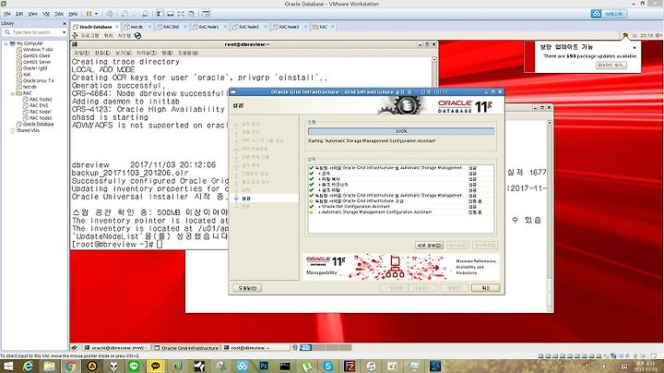
Task: Collapse the RAC folder tree node
Action: coord(12,93)
